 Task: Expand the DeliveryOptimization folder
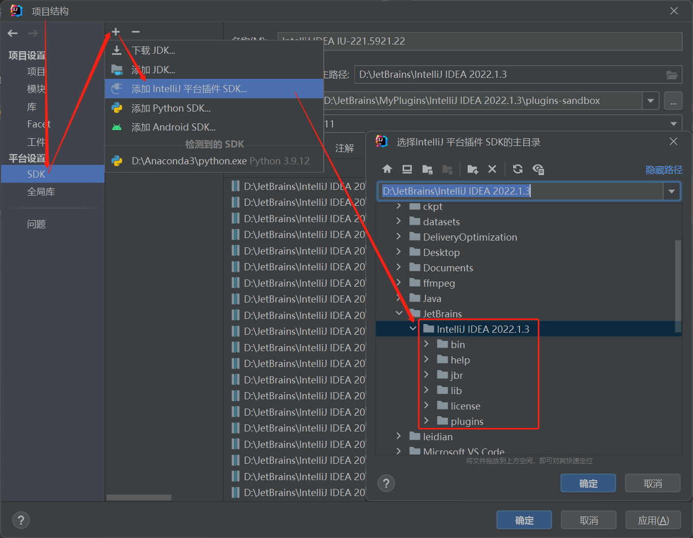[398, 237]
